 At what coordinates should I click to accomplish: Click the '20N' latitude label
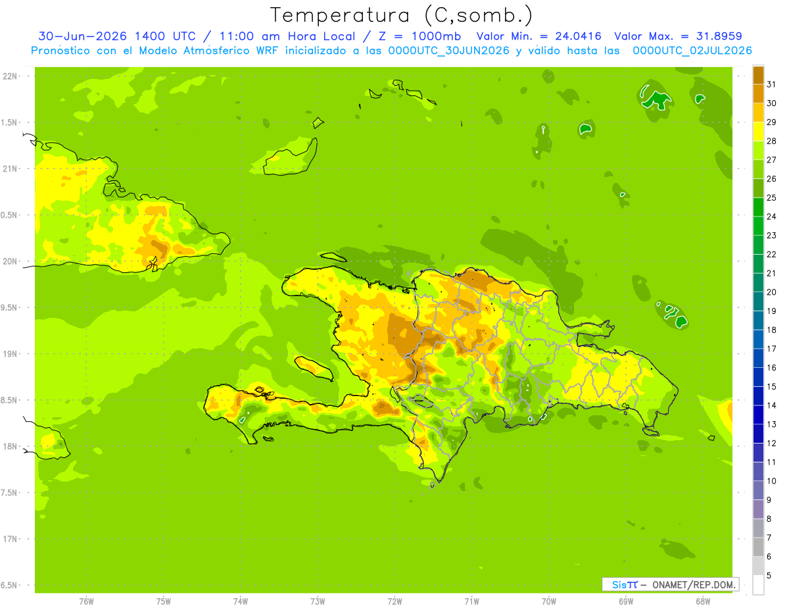[x=11, y=261]
